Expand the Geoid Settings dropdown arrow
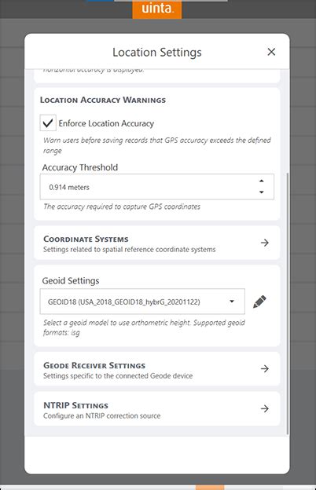316x490 pixels. pyautogui.click(x=232, y=302)
